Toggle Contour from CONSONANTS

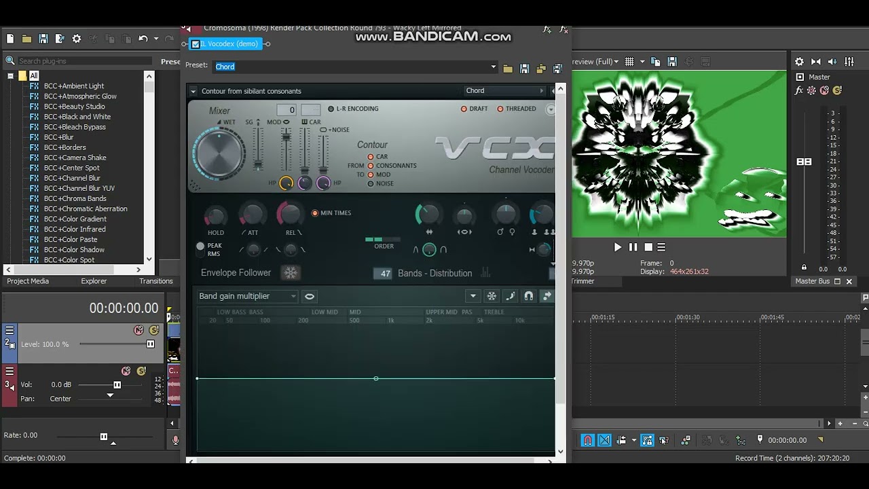(371, 166)
